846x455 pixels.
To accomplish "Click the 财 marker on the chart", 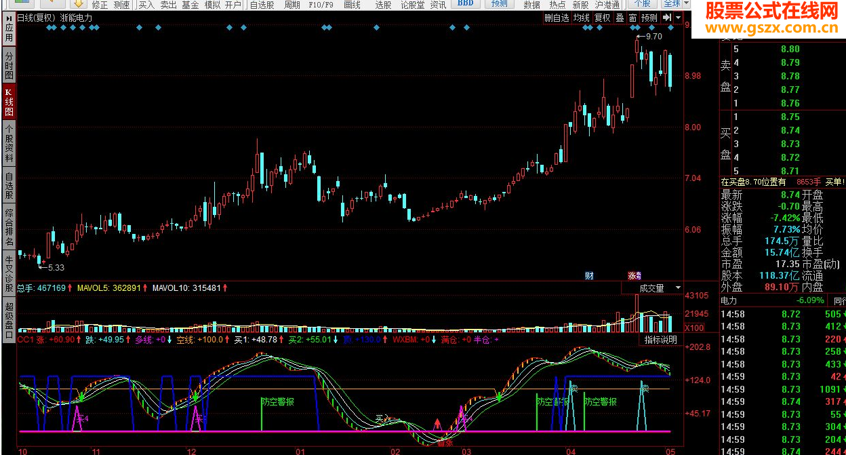I will click(589, 276).
